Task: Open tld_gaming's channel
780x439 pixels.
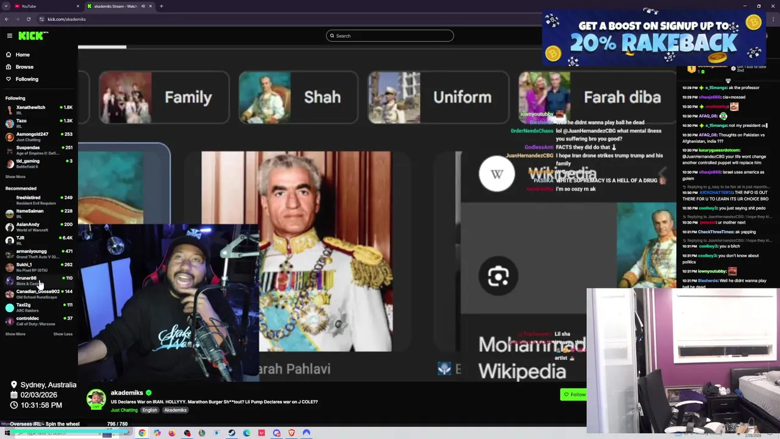Action: (x=38, y=163)
